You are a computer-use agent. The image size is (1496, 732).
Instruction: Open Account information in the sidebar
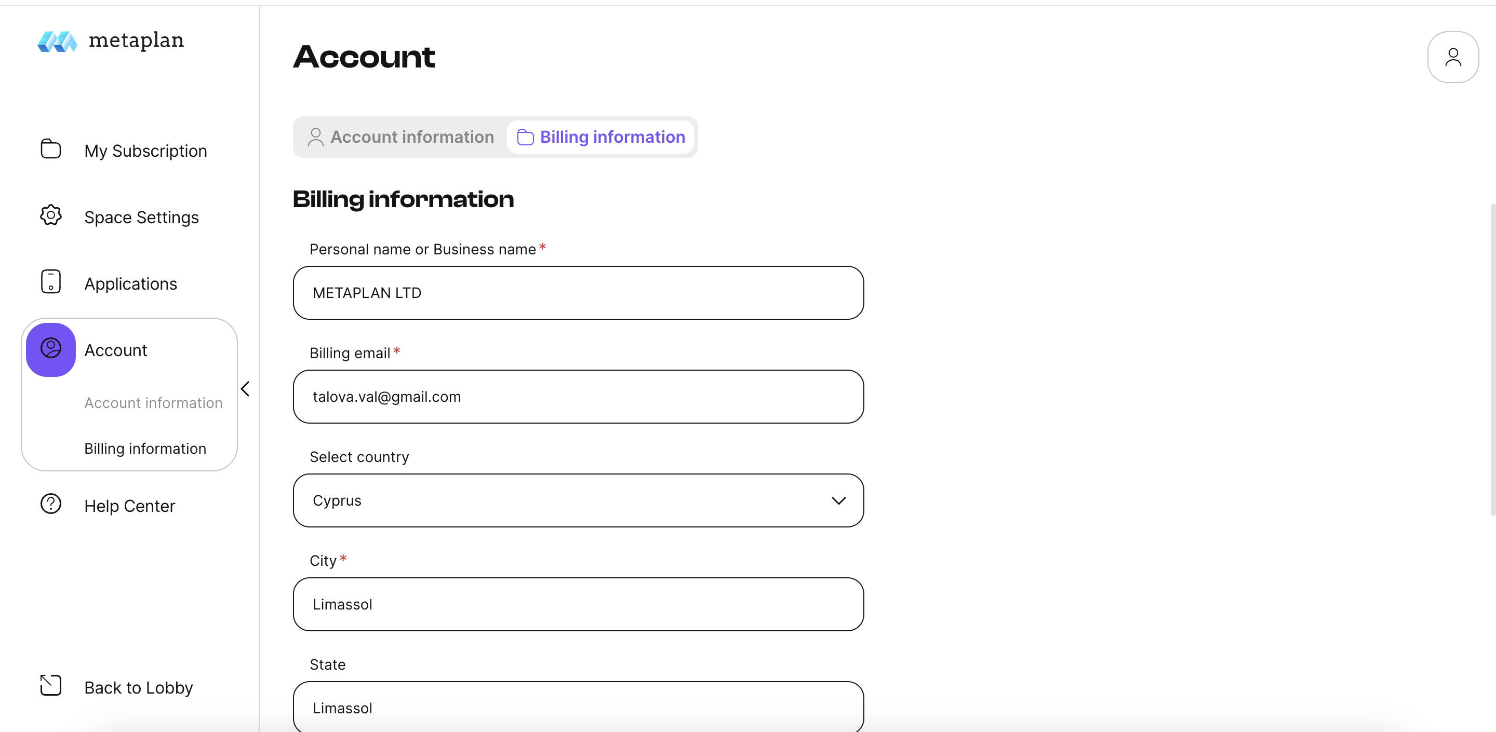(153, 403)
